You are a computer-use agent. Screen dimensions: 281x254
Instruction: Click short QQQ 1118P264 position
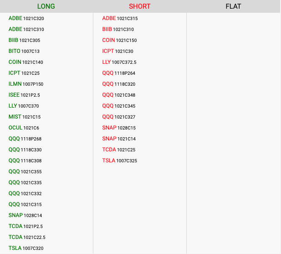119,73
